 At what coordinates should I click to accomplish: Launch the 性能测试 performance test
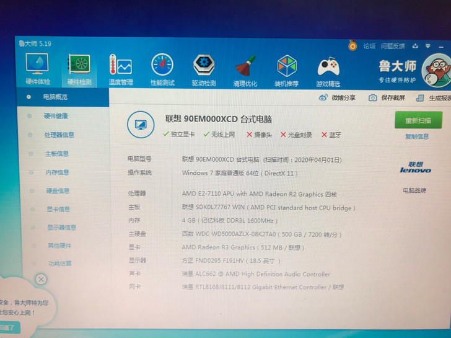coord(162,70)
